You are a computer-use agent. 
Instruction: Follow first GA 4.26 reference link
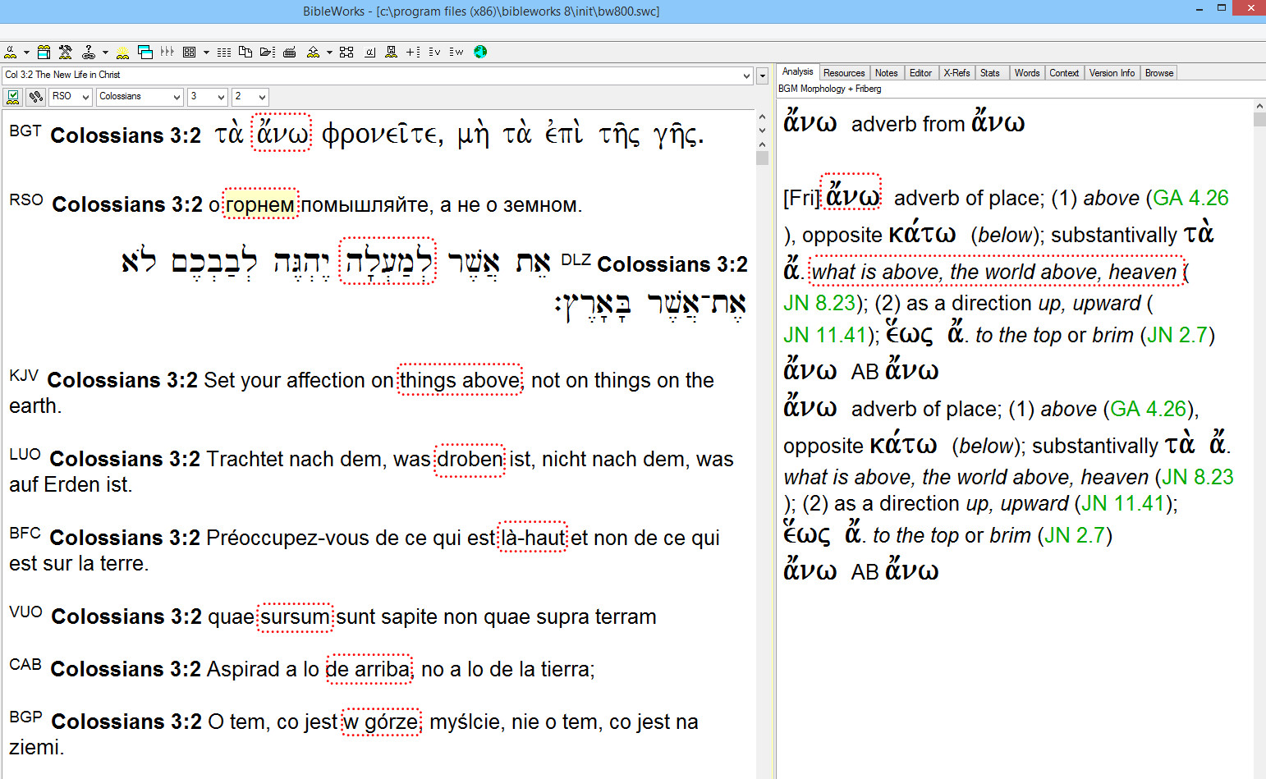click(1190, 199)
